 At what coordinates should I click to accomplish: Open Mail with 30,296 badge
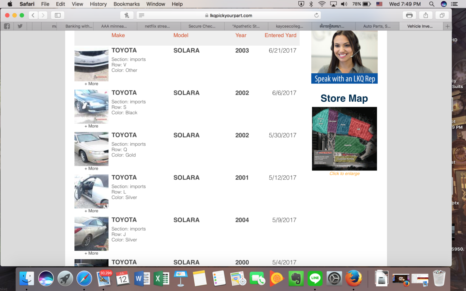coord(104,278)
